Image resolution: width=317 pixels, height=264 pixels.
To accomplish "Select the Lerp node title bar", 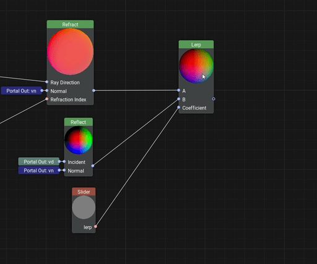I will tap(196, 45).
